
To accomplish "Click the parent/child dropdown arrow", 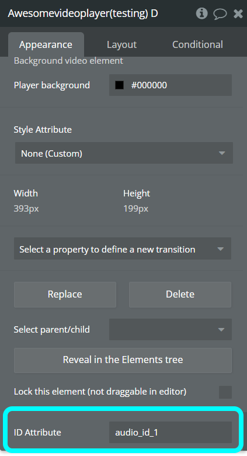I will pyautogui.click(x=221, y=330).
